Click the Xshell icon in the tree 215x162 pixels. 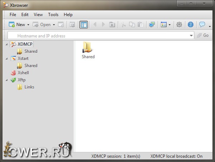point(13,73)
